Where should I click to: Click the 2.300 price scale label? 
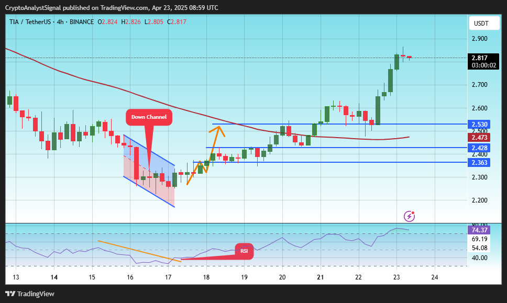[x=480, y=177]
